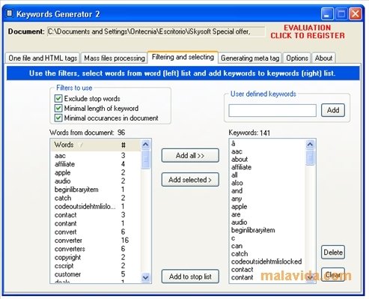Close the Keywords Generator window
This screenshot has width=369, height=299.
(x=356, y=14)
